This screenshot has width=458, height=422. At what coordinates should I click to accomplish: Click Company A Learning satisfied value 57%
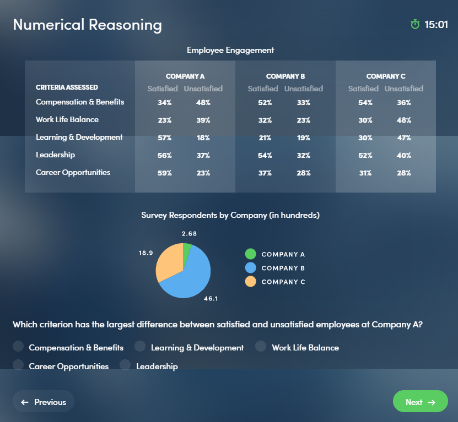165,138
